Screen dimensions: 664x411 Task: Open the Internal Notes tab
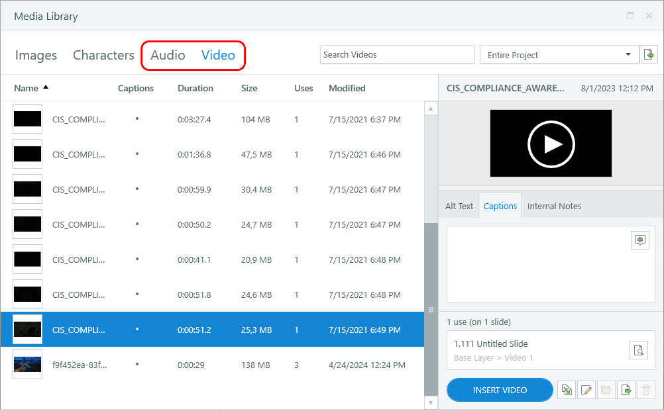[554, 206]
